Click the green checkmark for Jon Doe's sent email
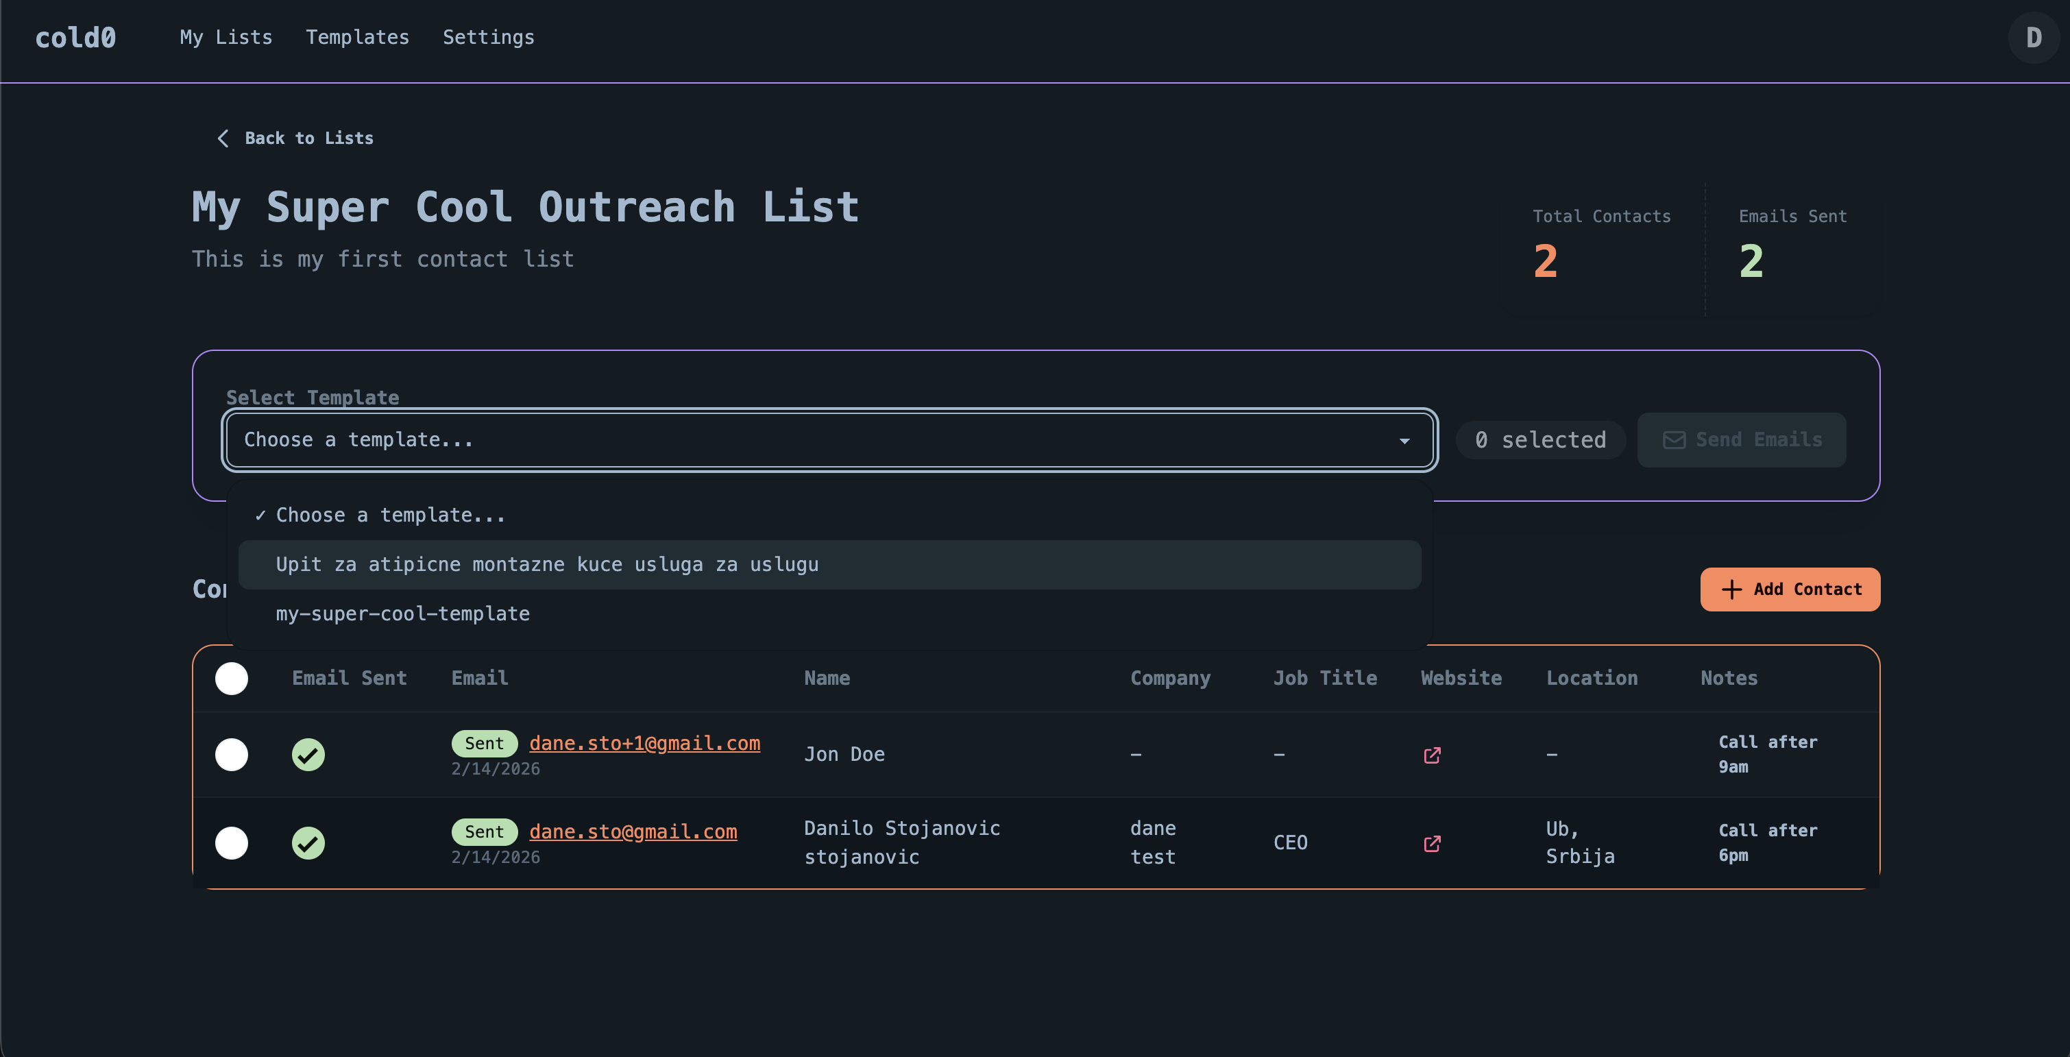Viewport: 2070px width, 1057px height. [308, 754]
